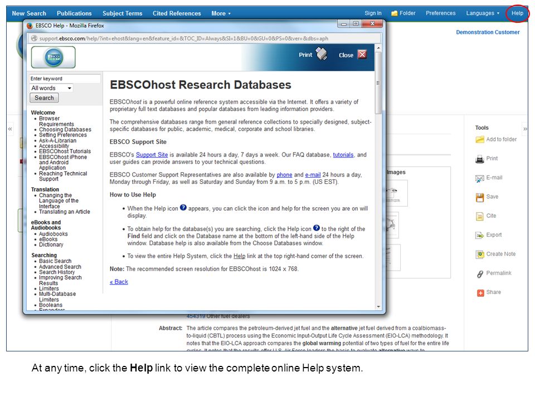Open Preferences in top bar
The width and height of the screenshot is (535, 401).
(x=440, y=13)
